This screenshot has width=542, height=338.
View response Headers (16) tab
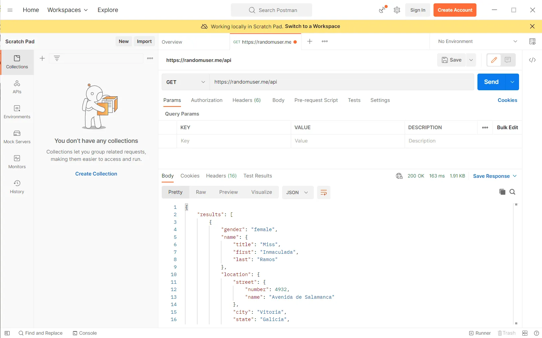click(x=221, y=176)
